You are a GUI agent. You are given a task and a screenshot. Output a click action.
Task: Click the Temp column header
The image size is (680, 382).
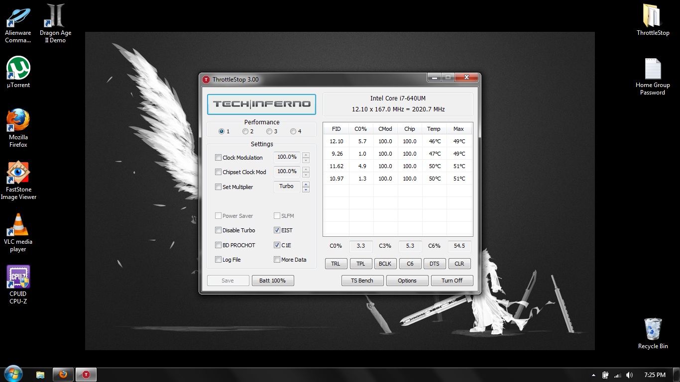(434, 129)
